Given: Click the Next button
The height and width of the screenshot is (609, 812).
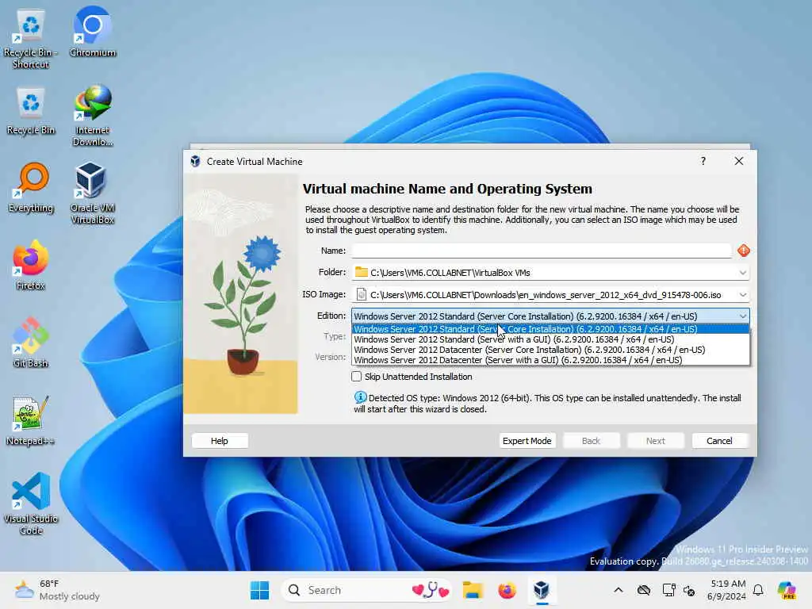Looking at the screenshot, I should point(655,441).
